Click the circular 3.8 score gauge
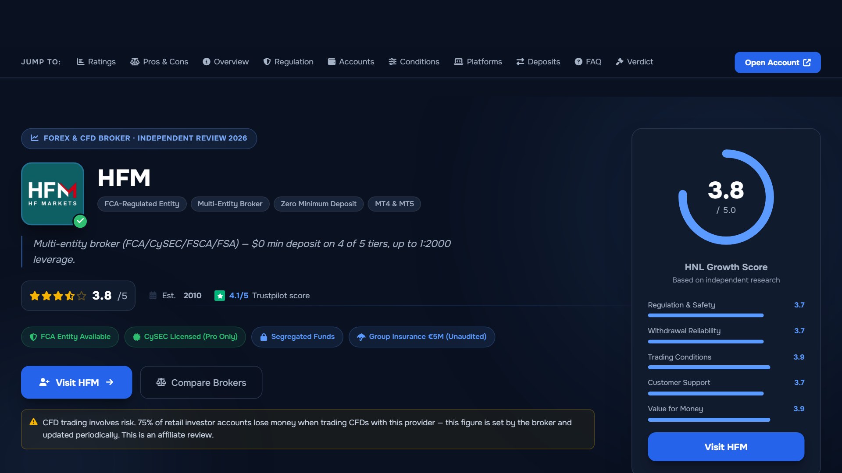 (726, 197)
